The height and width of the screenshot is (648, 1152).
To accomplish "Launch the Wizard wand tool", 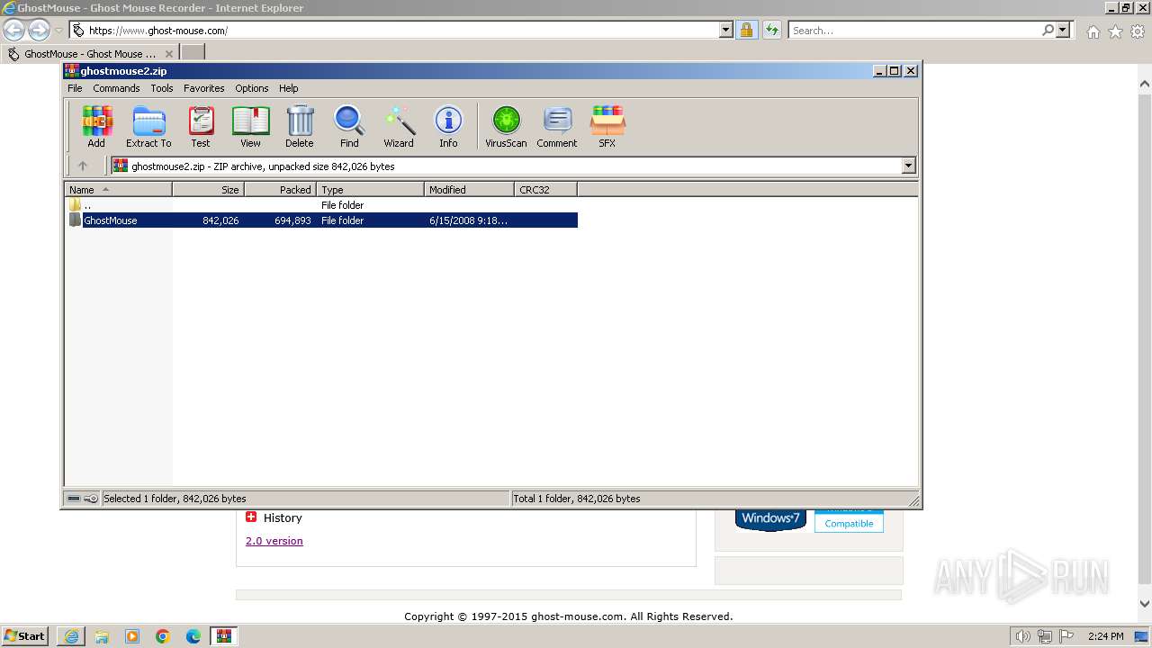I will pos(399,126).
